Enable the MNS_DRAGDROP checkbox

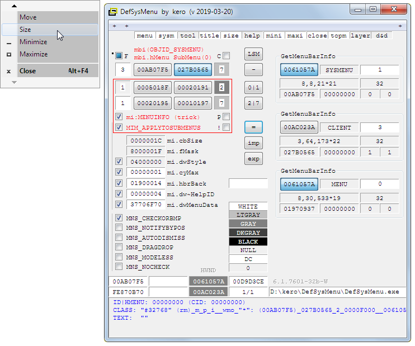[119, 248]
